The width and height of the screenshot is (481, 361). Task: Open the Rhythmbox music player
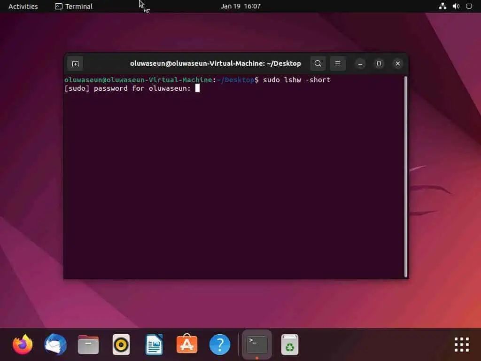(121, 344)
